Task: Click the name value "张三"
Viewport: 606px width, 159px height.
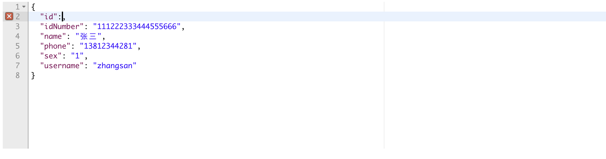Action: pos(88,36)
